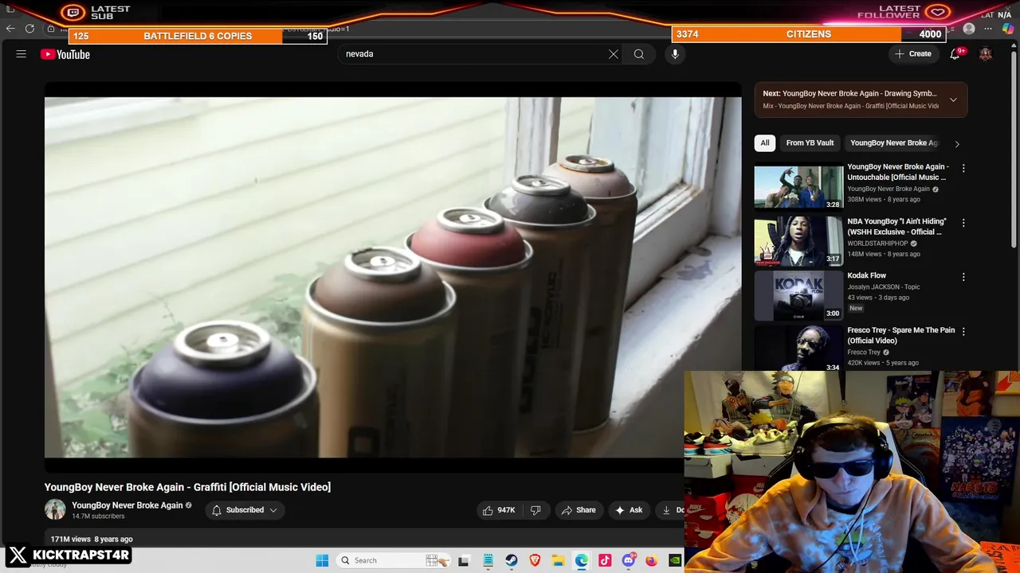Reload the page in the browser
The height and width of the screenshot is (573, 1020).
pos(29,29)
